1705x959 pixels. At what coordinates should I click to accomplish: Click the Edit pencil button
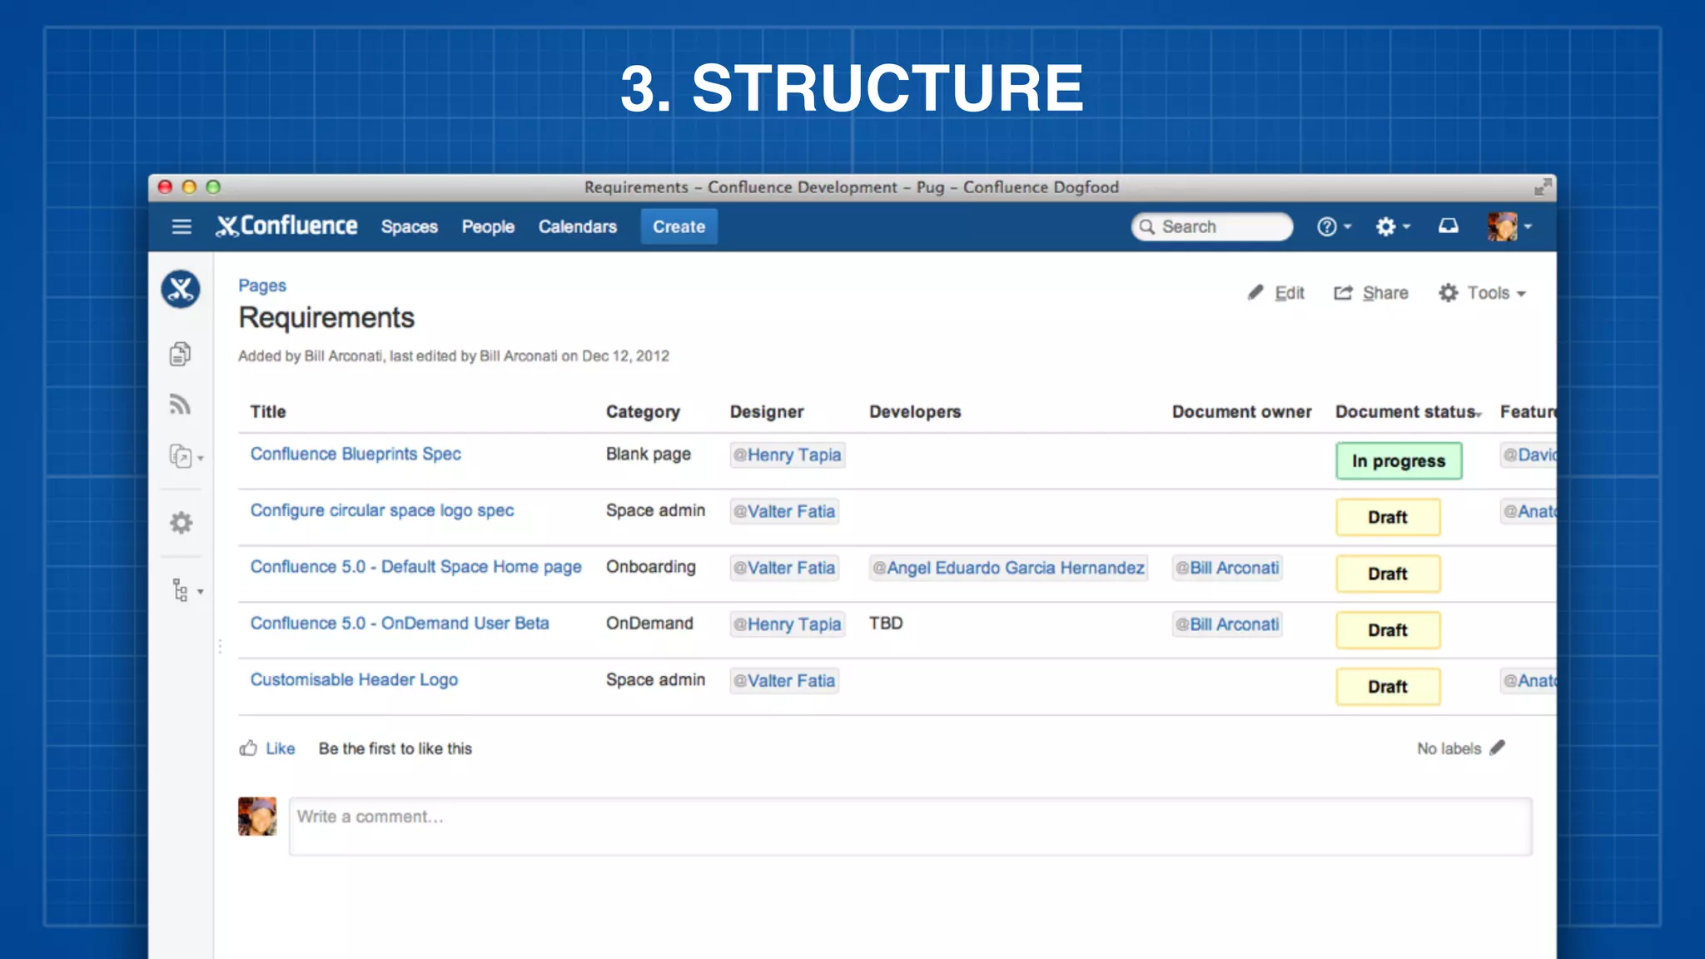point(1275,293)
